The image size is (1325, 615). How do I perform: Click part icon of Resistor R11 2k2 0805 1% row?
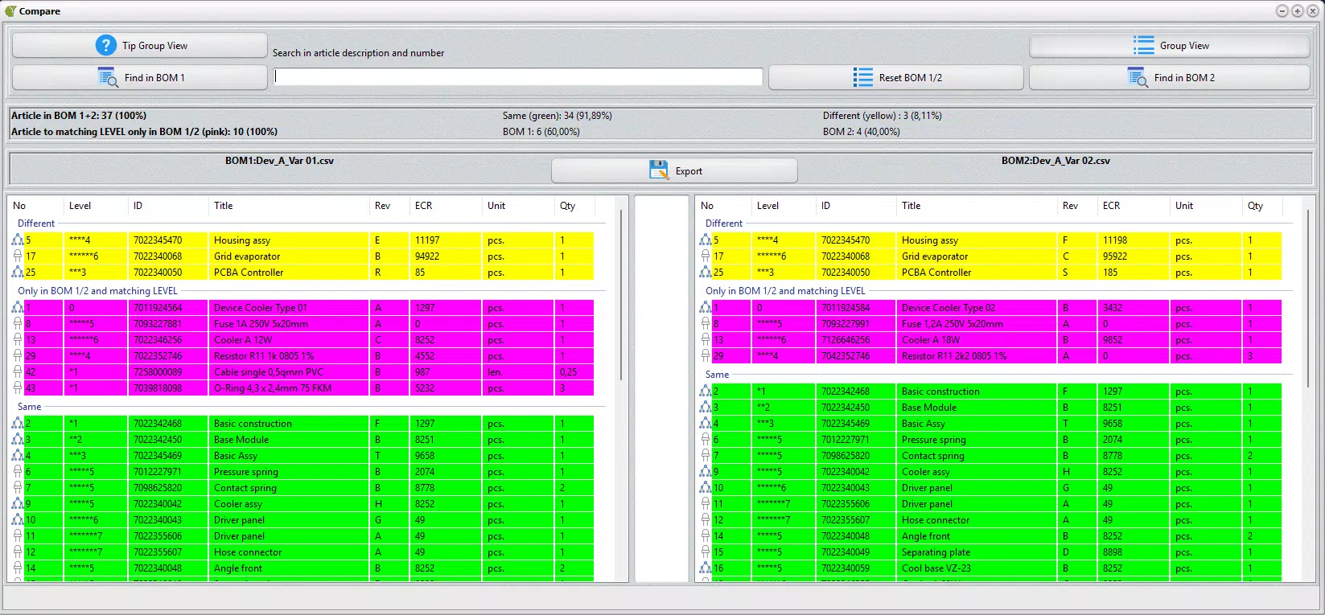[x=706, y=355]
